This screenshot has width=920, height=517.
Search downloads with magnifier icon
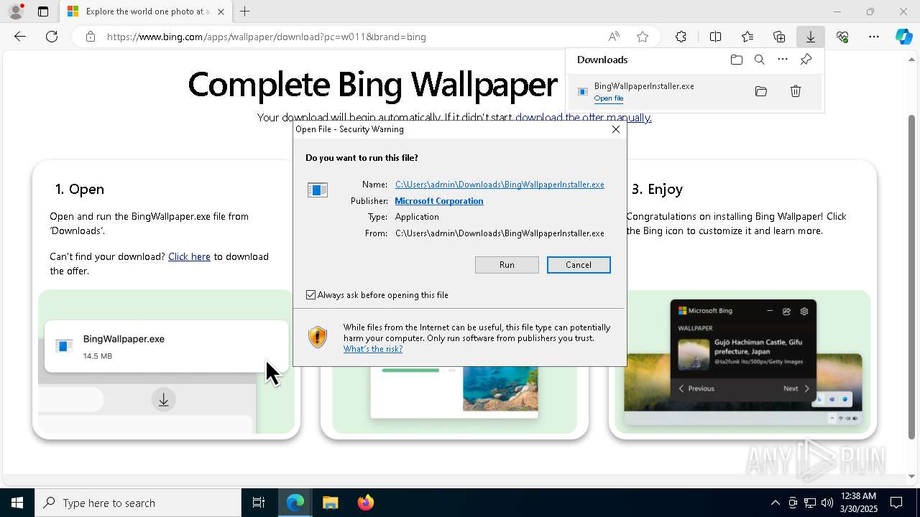pyautogui.click(x=760, y=60)
